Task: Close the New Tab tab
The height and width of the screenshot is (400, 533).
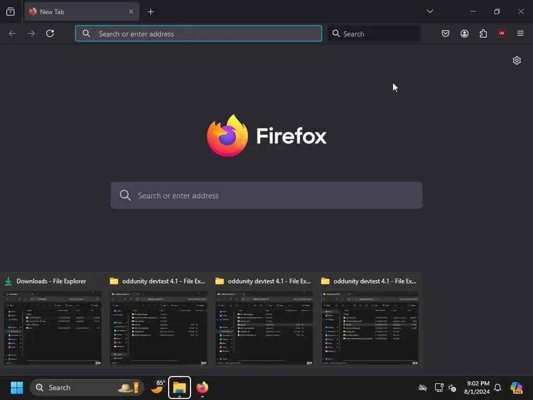Action: pos(131,11)
